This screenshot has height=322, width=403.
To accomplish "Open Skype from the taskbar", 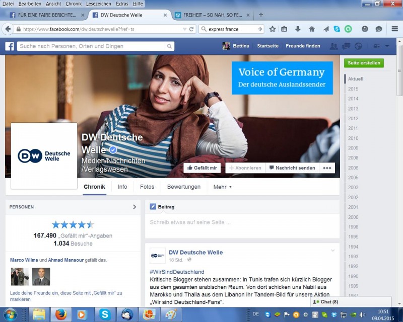I will click(105, 314).
